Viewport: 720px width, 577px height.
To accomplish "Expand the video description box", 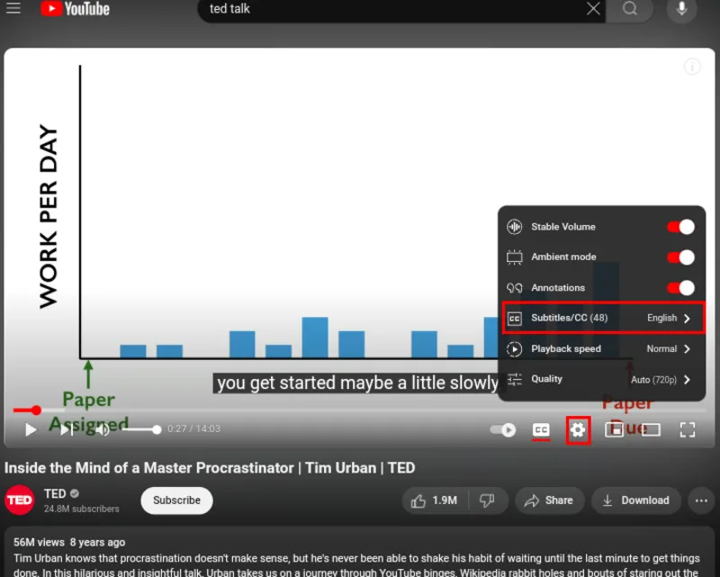I will pyautogui.click(x=359, y=553).
